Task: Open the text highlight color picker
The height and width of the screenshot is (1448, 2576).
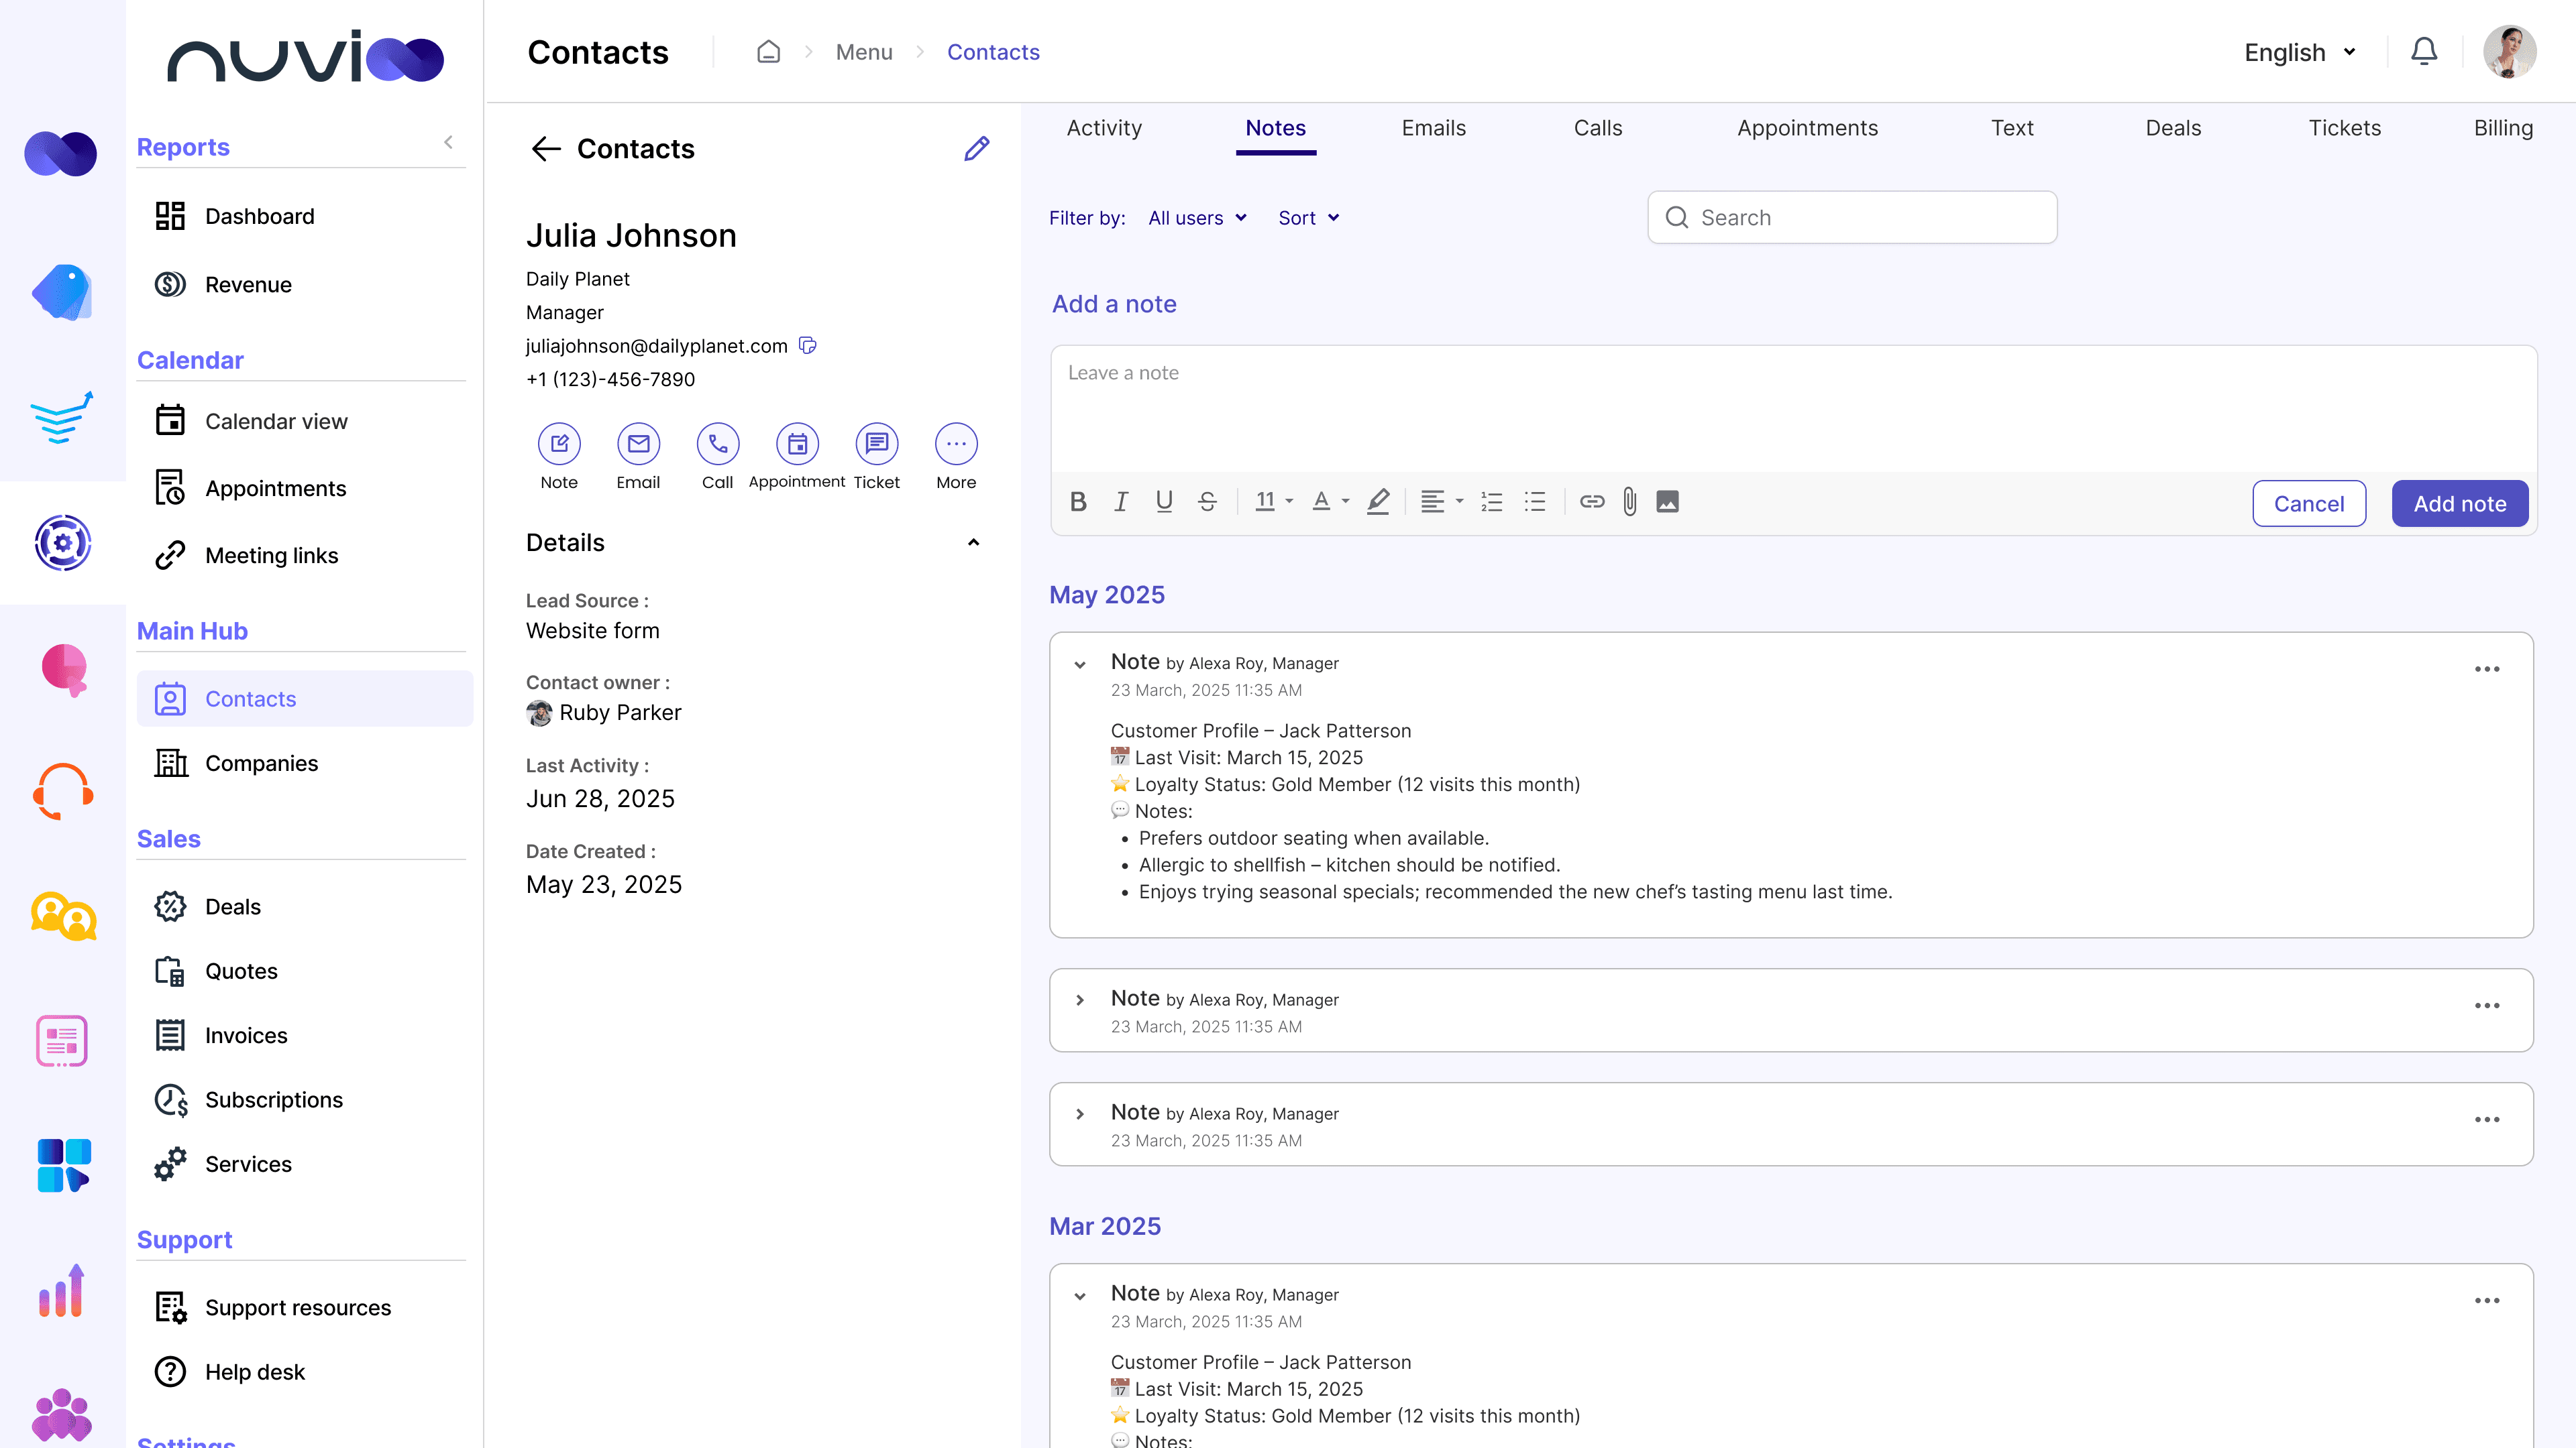Action: click(x=1378, y=501)
